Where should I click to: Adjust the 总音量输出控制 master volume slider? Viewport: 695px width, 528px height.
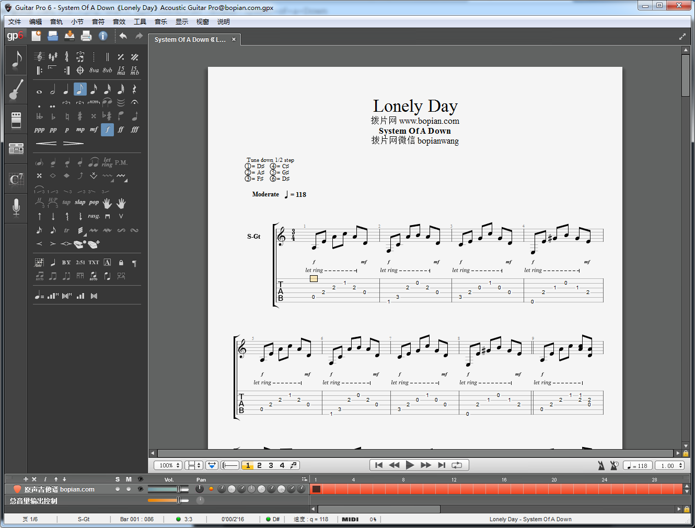pos(168,500)
